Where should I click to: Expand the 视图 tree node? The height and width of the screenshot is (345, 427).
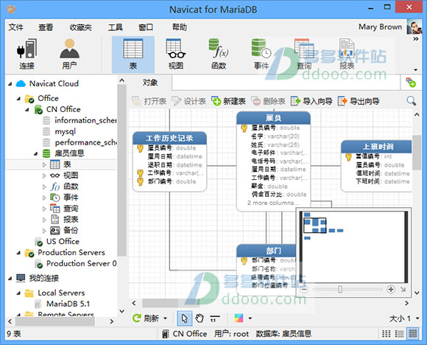pos(44,175)
